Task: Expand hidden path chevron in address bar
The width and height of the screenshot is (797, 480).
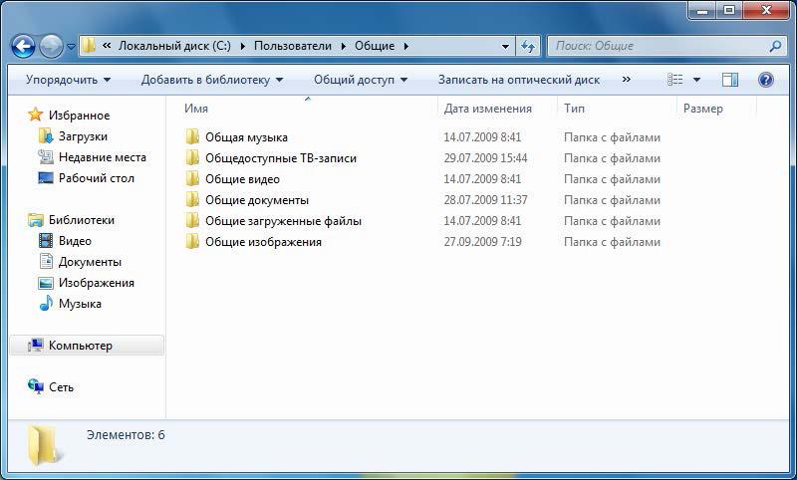Action: point(107,46)
